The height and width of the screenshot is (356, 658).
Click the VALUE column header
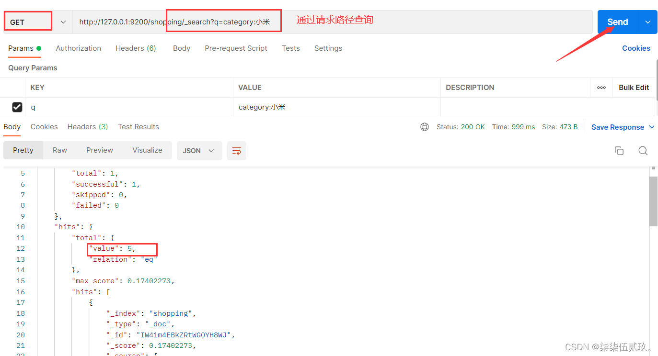tap(250, 88)
